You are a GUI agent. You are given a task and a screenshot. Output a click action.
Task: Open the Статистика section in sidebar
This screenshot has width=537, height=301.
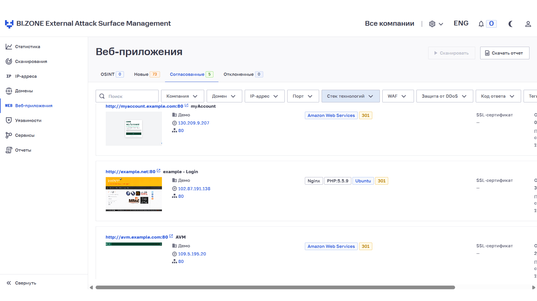pos(27,46)
